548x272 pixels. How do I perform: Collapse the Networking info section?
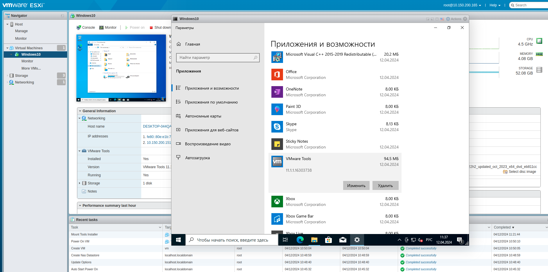coord(80,118)
